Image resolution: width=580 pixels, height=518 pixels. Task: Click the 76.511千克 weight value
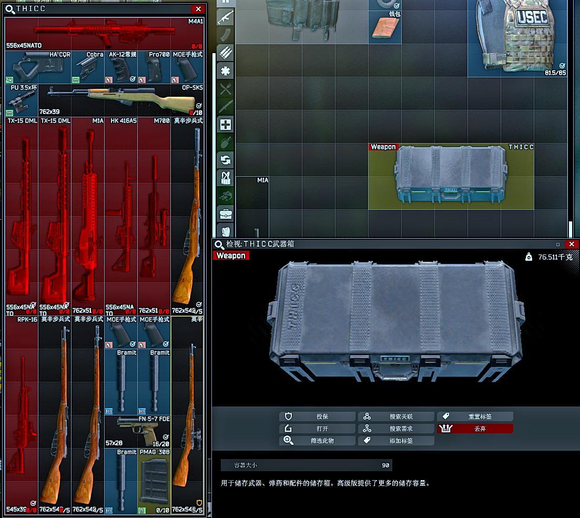(555, 257)
